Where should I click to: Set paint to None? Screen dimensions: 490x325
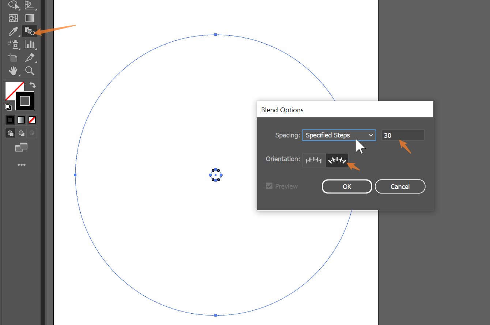32,120
